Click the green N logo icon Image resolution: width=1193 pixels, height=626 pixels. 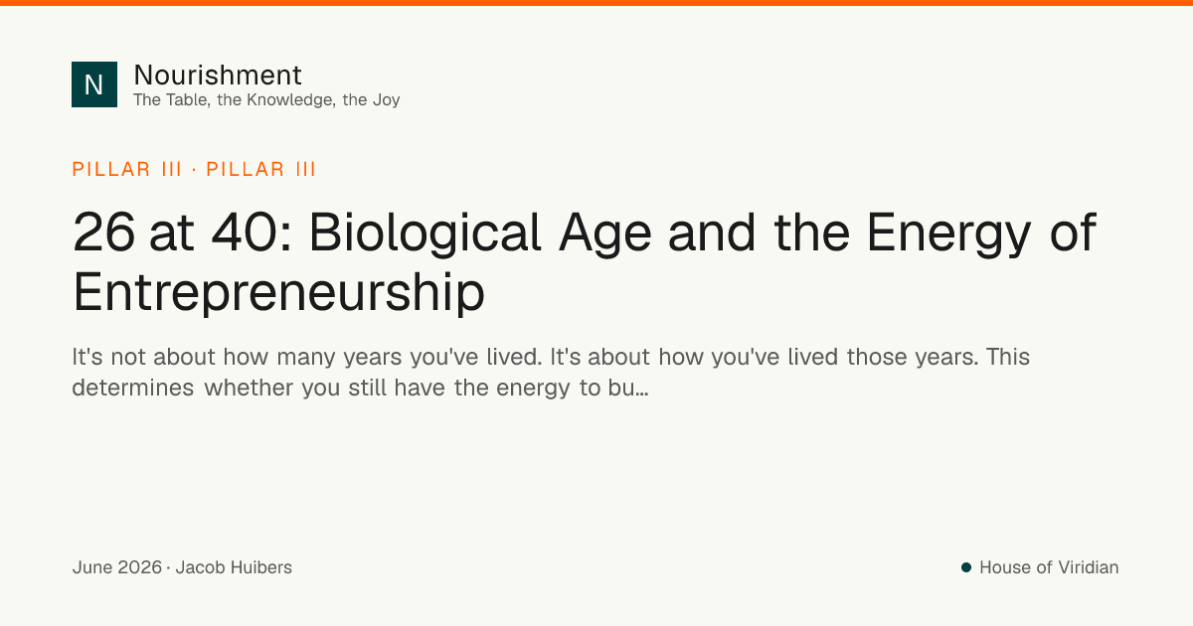click(x=94, y=84)
